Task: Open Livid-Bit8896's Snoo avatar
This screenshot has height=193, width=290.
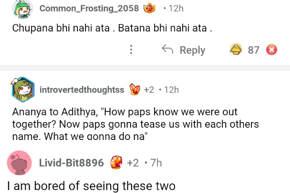Action: click(x=21, y=163)
